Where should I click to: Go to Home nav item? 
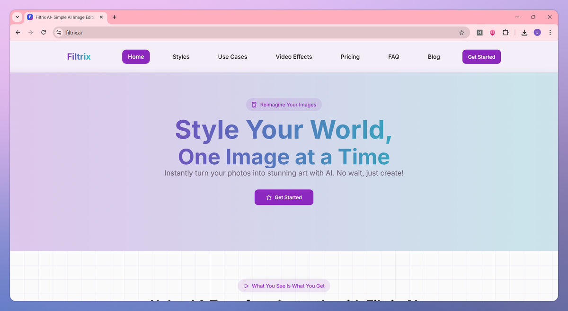click(x=136, y=57)
